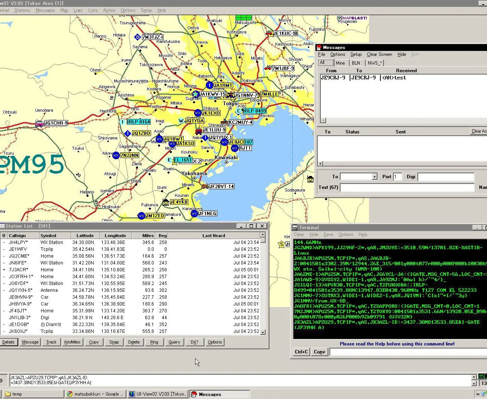Click Ctrl+C button in Terminal window
Screen dimensions: 487x399
tap(301, 352)
